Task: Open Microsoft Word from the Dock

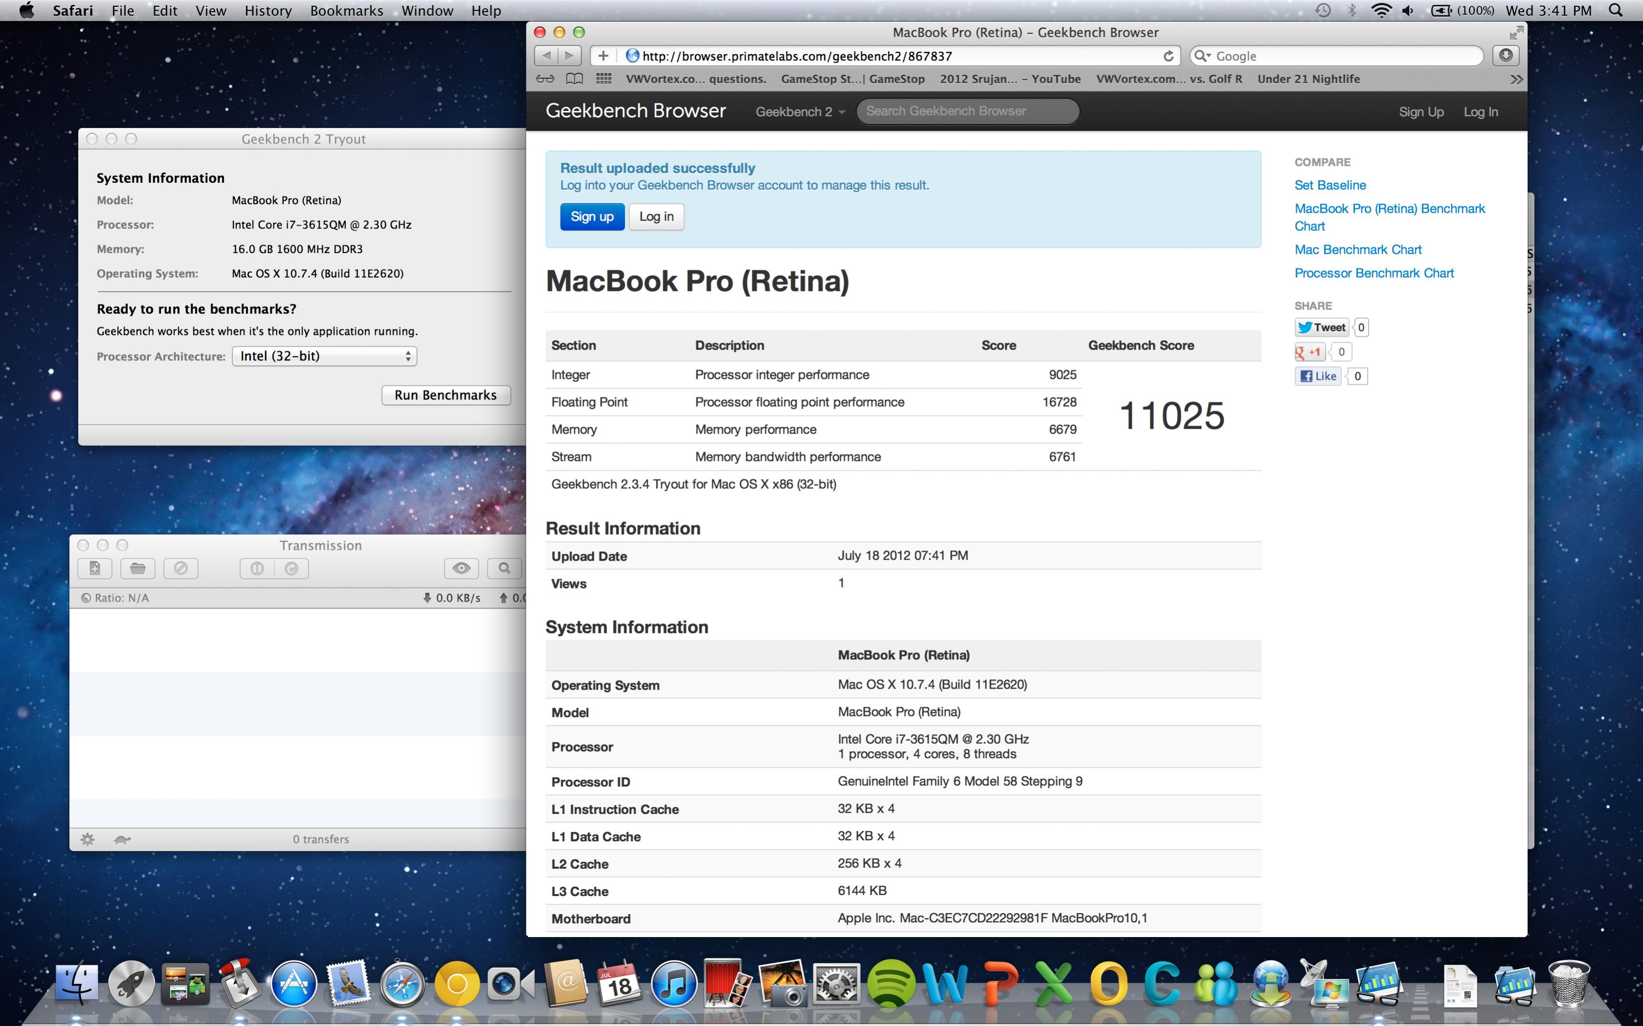Action: click(945, 983)
